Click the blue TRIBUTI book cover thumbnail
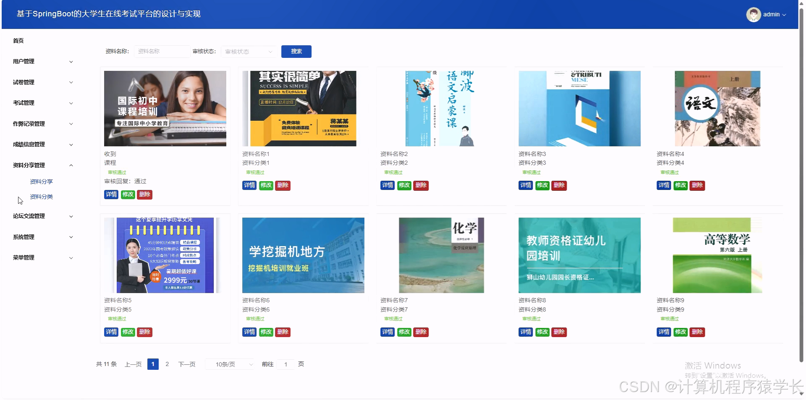The width and height of the screenshot is (806, 400). (579, 109)
